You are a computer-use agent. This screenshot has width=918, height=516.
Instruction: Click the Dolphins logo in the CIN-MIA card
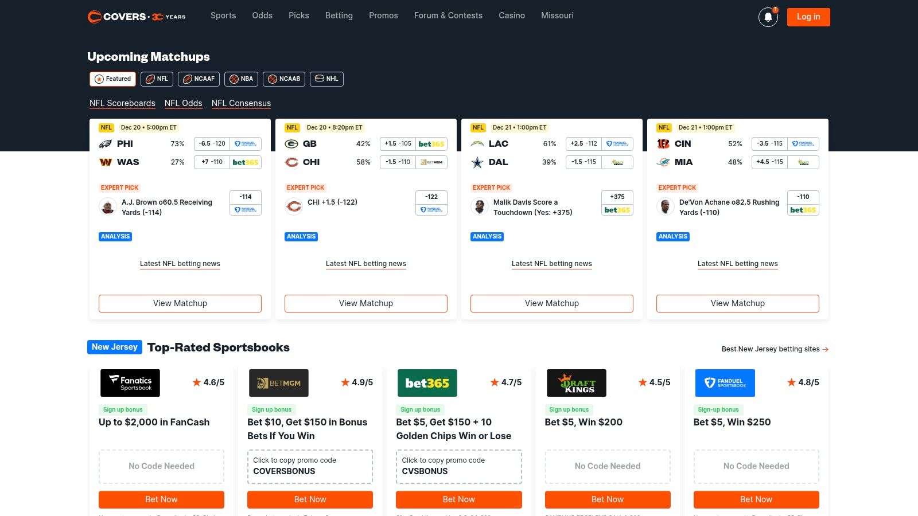[664, 162]
